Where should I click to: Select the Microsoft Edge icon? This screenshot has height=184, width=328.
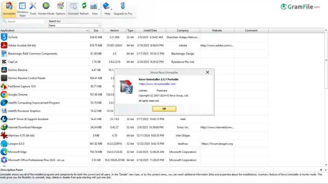(x=4, y=152)
